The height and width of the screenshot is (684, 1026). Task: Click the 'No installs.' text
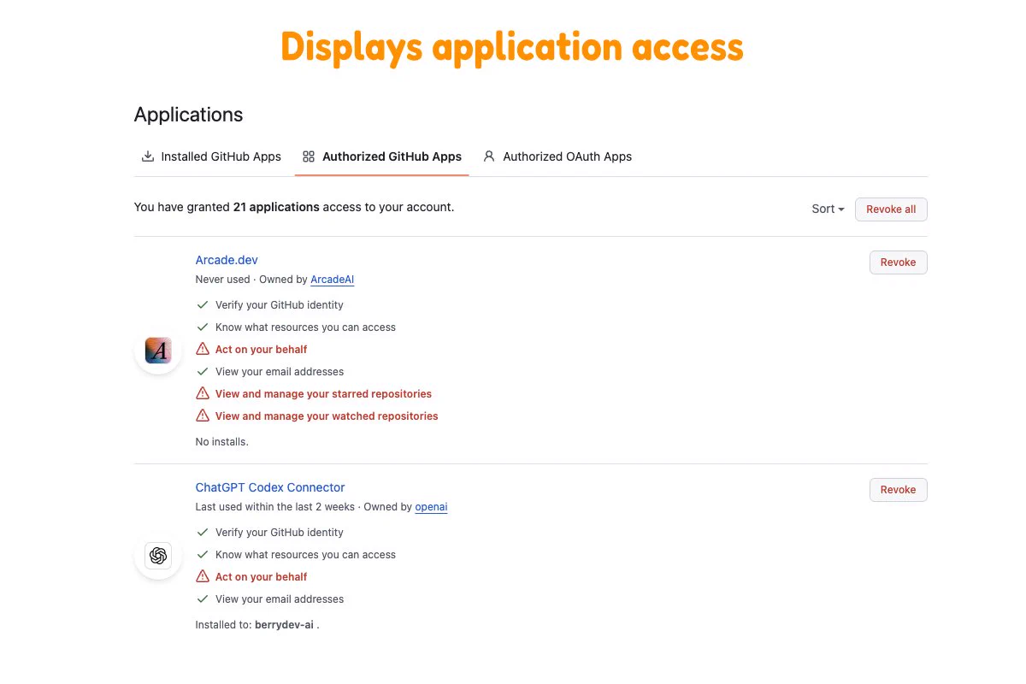click(221, 442)
